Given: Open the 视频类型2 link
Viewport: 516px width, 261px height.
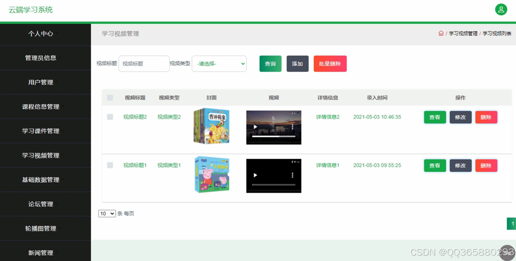Looking at the screenshot, I should coord(169,117).
